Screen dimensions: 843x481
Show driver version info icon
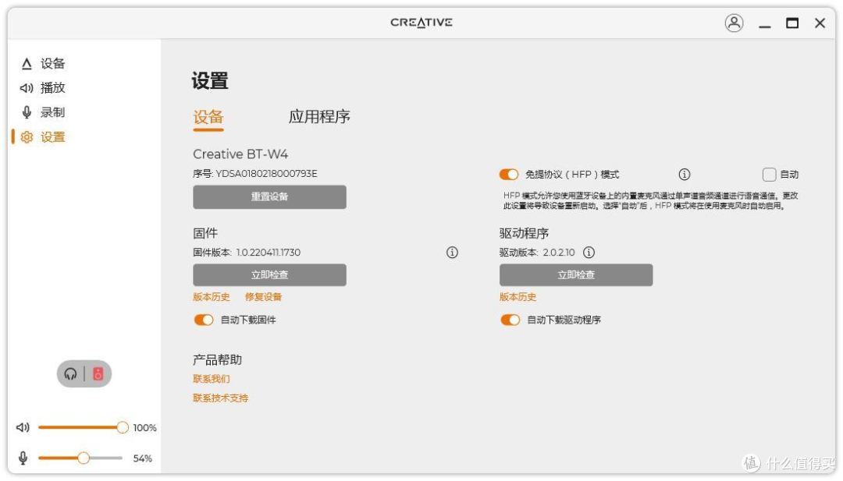pos(589,253)
